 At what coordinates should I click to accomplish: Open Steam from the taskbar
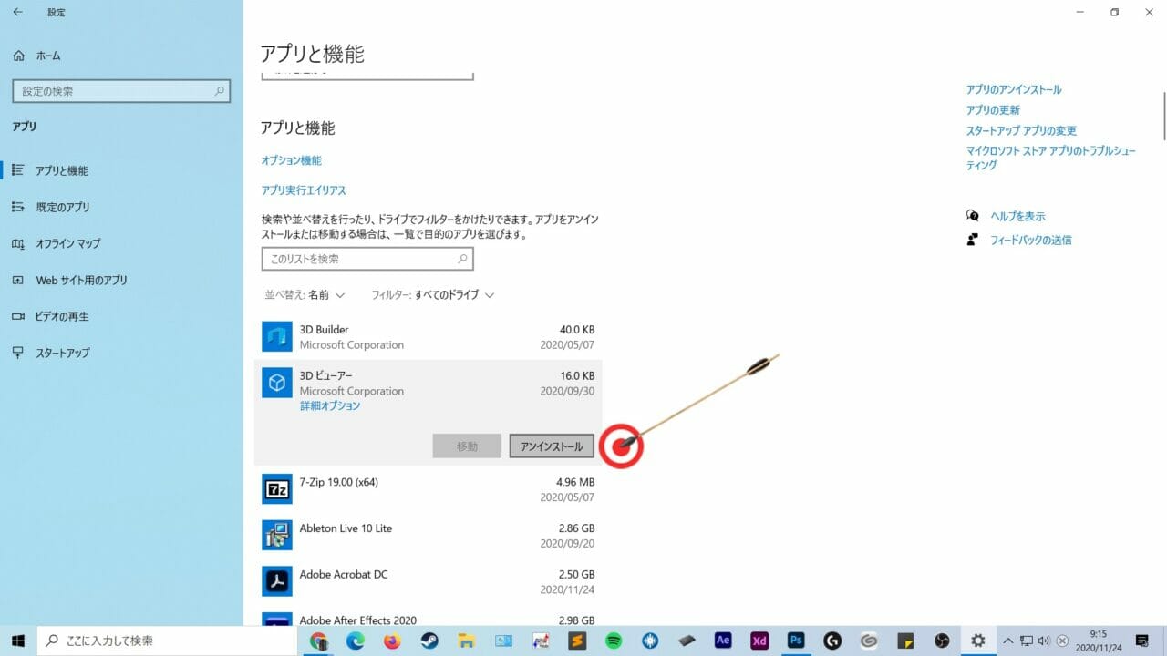429,641
